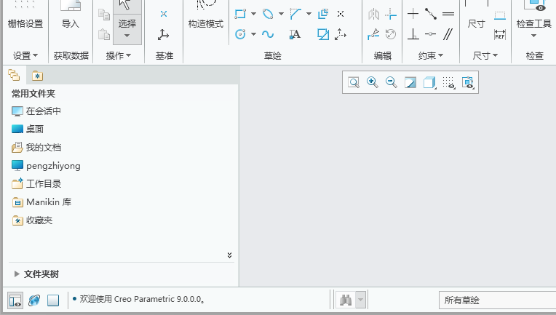Viewport: 556px width, 315px height.
Task: Select the Rectangle sketch tool
Action: 240,14
